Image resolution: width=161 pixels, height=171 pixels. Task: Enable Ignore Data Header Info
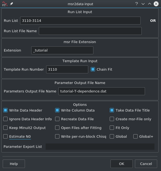pos(5,119)
